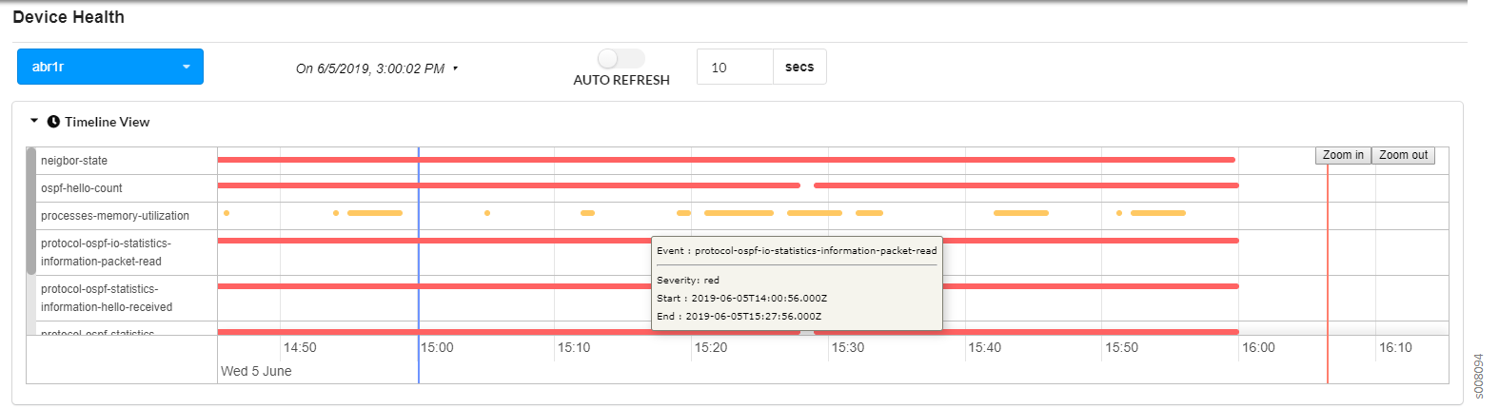Click the first yellow memory-utilization dot

pyautogui.click(x=227, y=213)
